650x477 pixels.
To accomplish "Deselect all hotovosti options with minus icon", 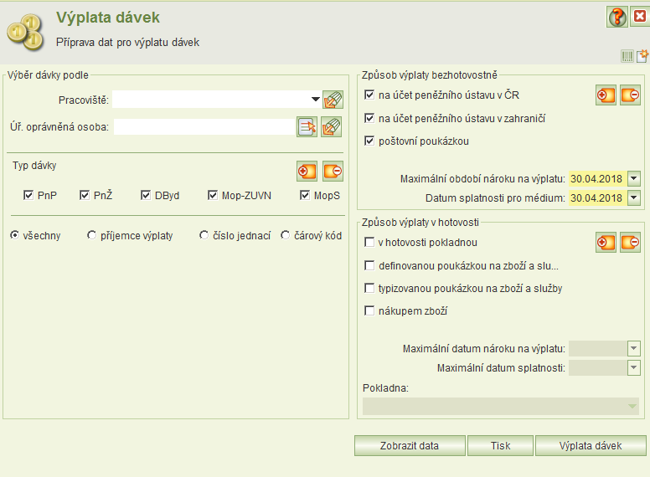I will tap(631, 242).
